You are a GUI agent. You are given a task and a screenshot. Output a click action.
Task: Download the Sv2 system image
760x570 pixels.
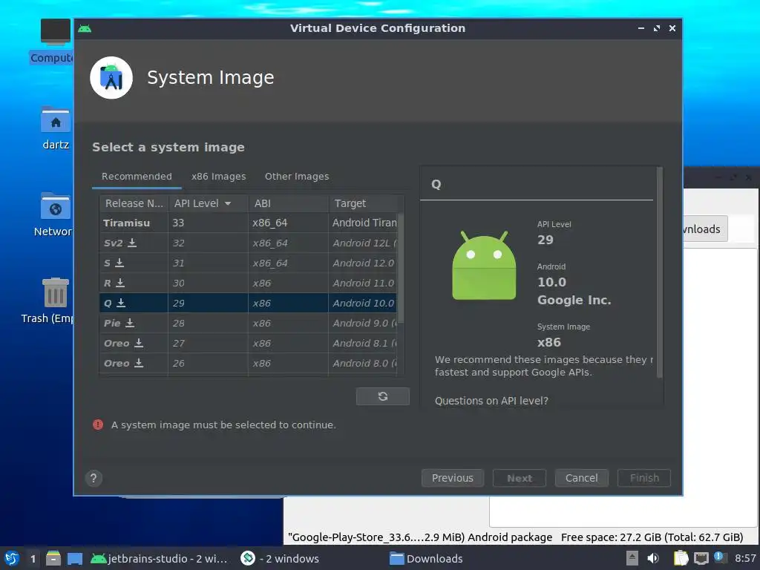click(132, 243)
